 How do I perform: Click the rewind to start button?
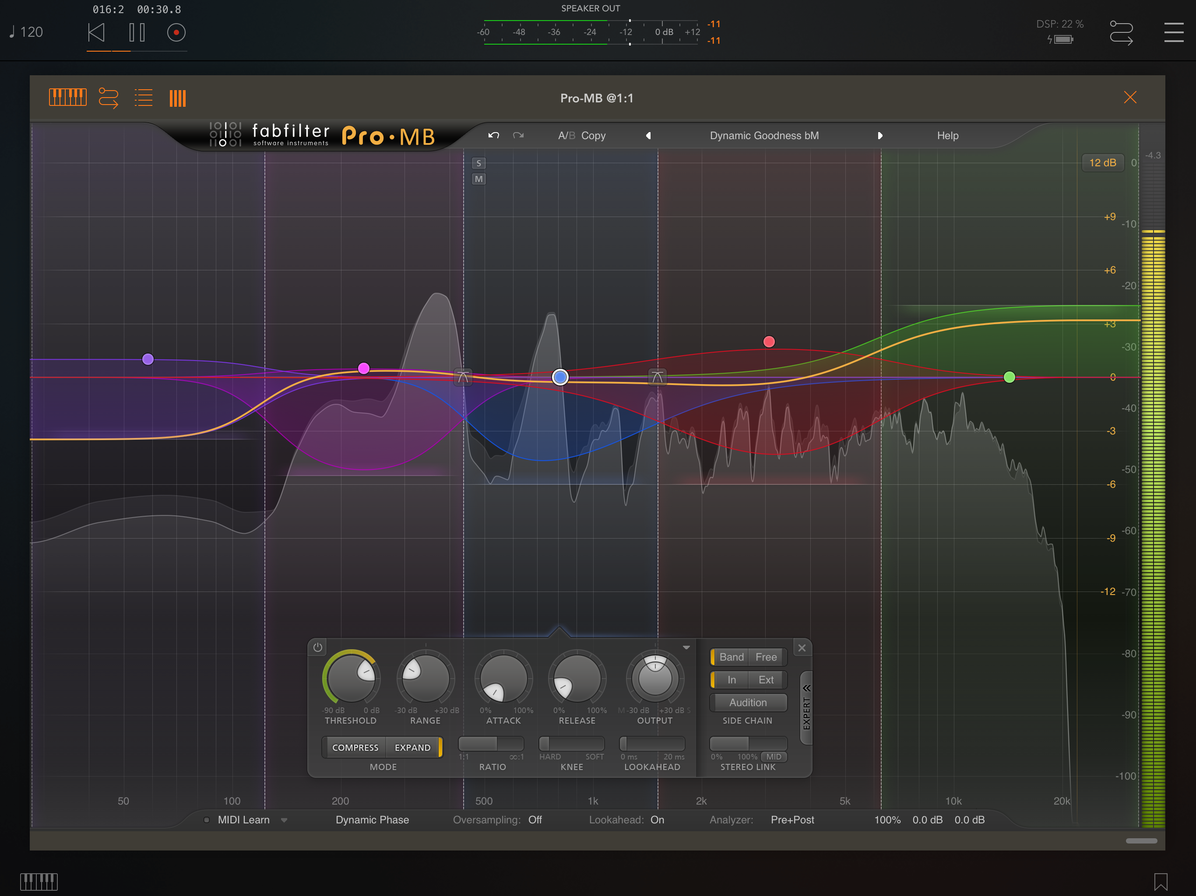pyautogui.click(x=96, y=32)
